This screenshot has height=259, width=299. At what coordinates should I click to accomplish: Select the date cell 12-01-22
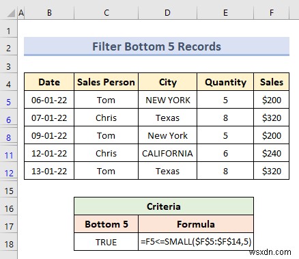tap(49, 153)
